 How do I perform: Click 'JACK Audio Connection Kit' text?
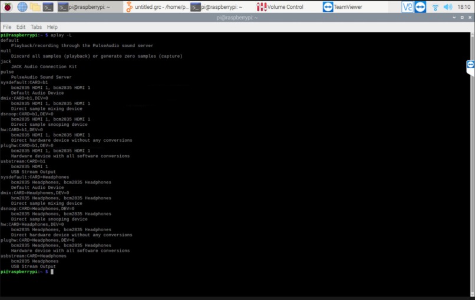click(x=44, y=66)
